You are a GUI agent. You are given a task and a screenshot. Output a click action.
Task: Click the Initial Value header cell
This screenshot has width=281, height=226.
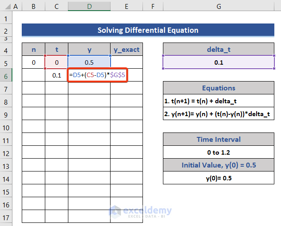pyautogui.click(x=219, y=165)
